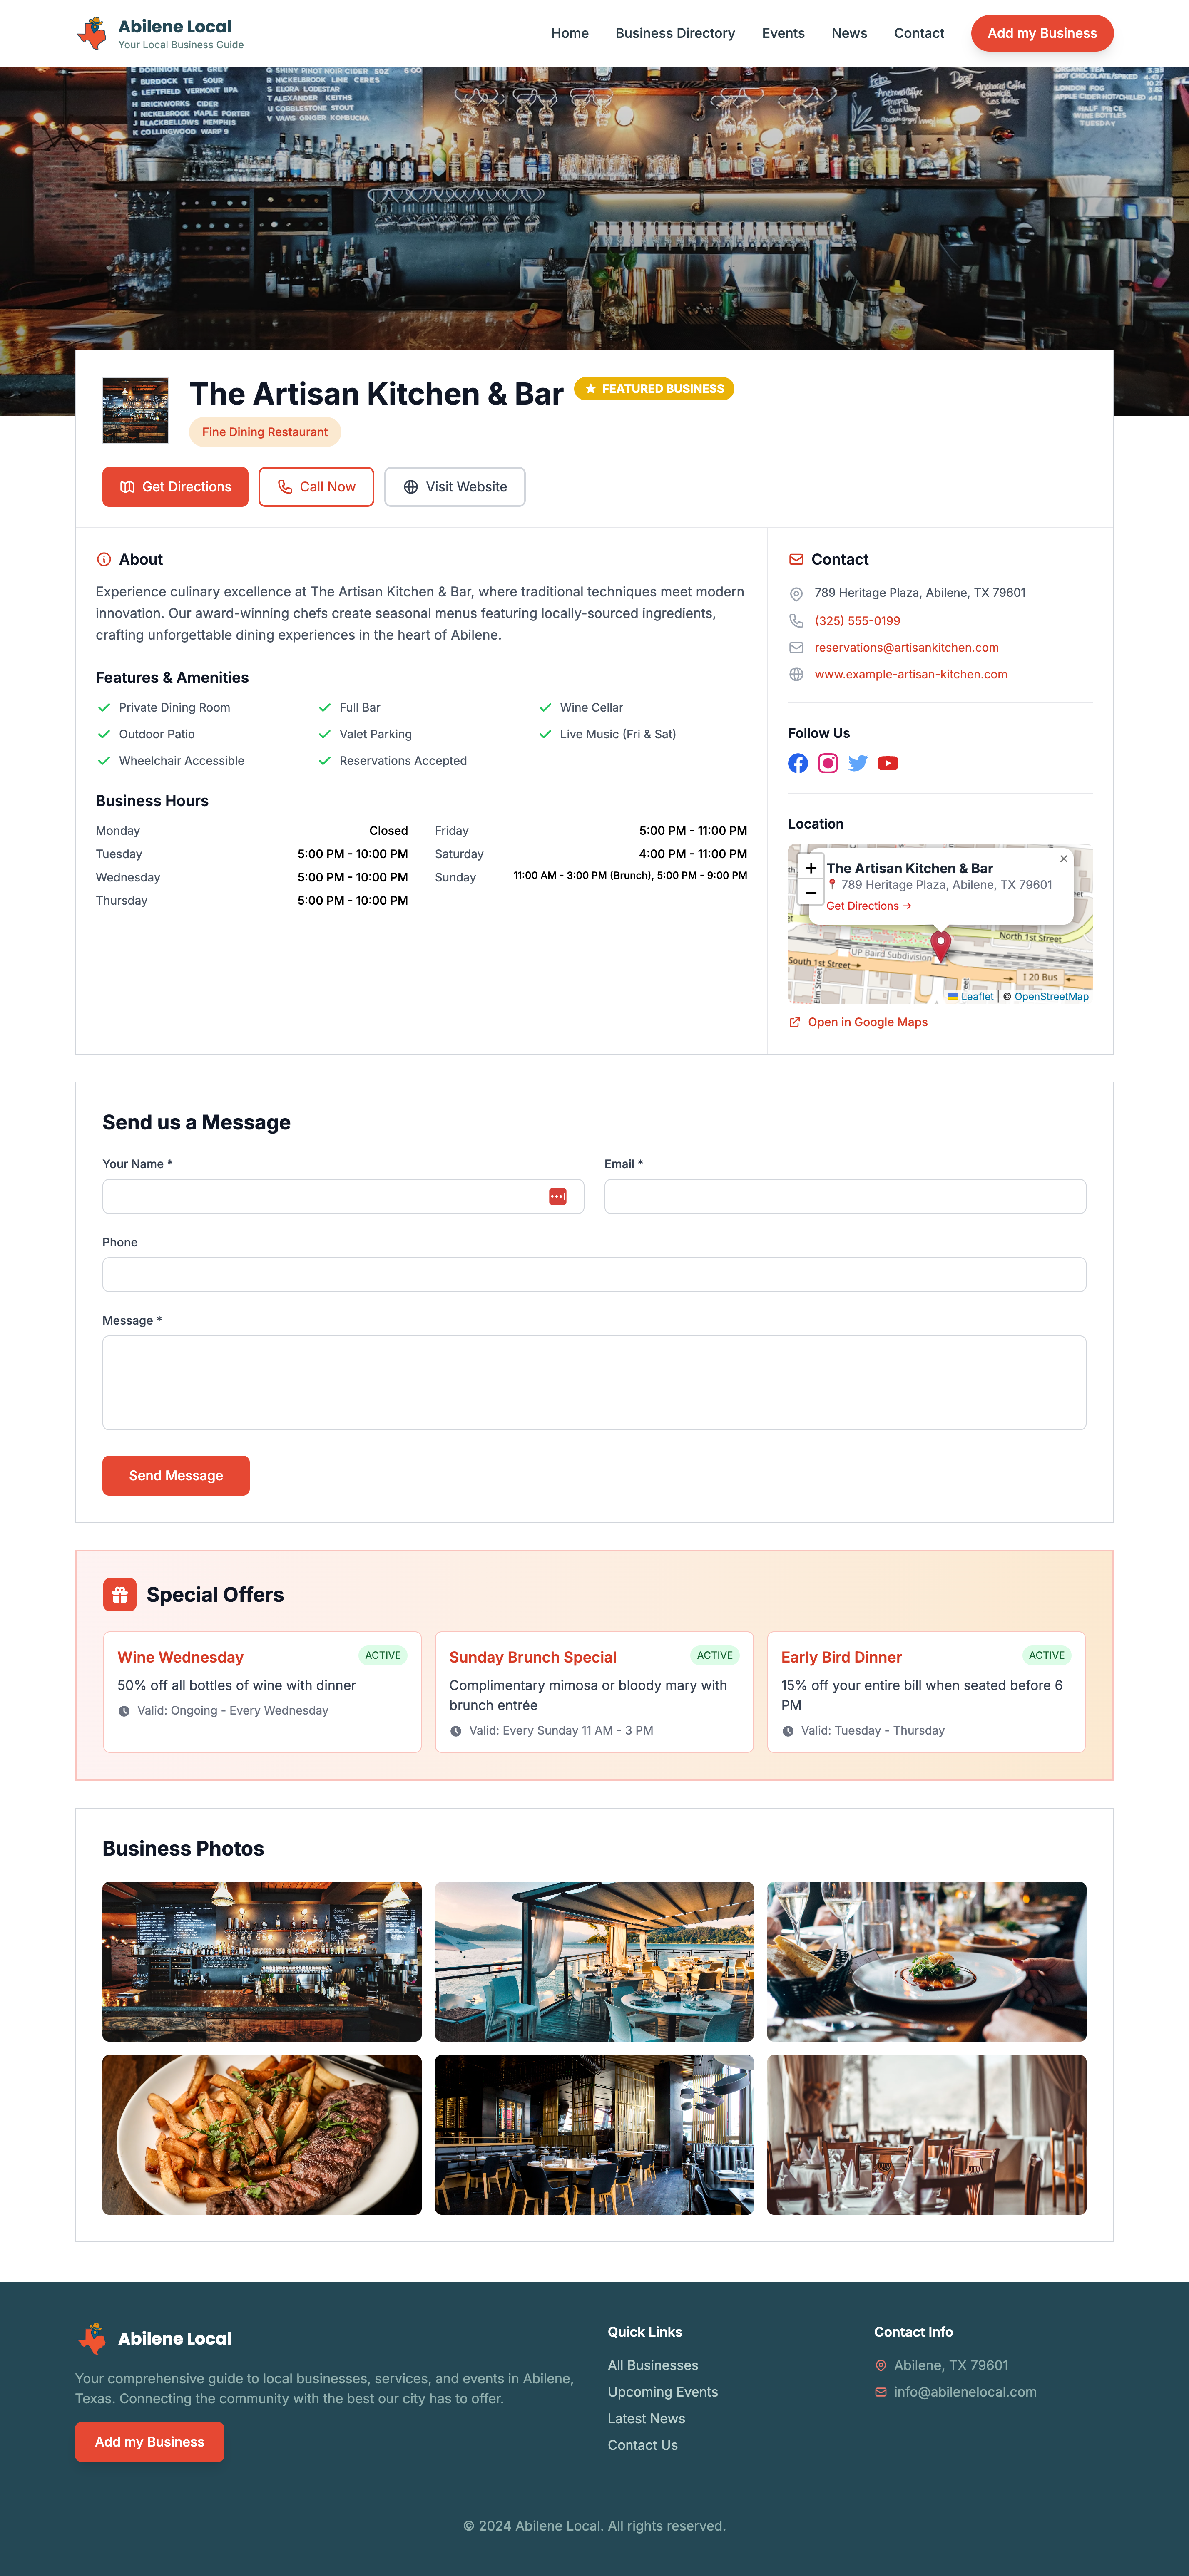This screenshot has height=2576, width=1189.
Task: Open the YouTube icon under Follow Us
Action: (x=887, y=763)
